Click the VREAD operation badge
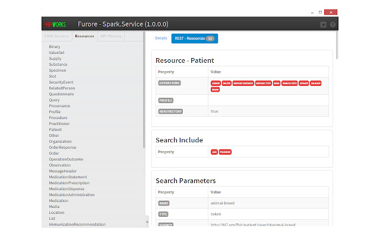380x237 pixels. (215, 89)
